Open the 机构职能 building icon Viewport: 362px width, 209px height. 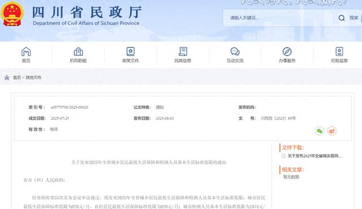(78, 51)
